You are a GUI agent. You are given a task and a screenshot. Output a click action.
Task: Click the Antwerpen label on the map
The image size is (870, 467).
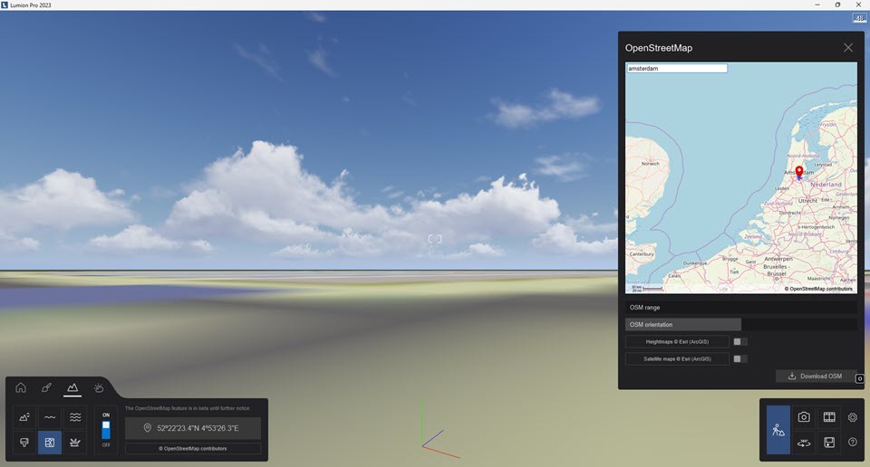(778, 259)
